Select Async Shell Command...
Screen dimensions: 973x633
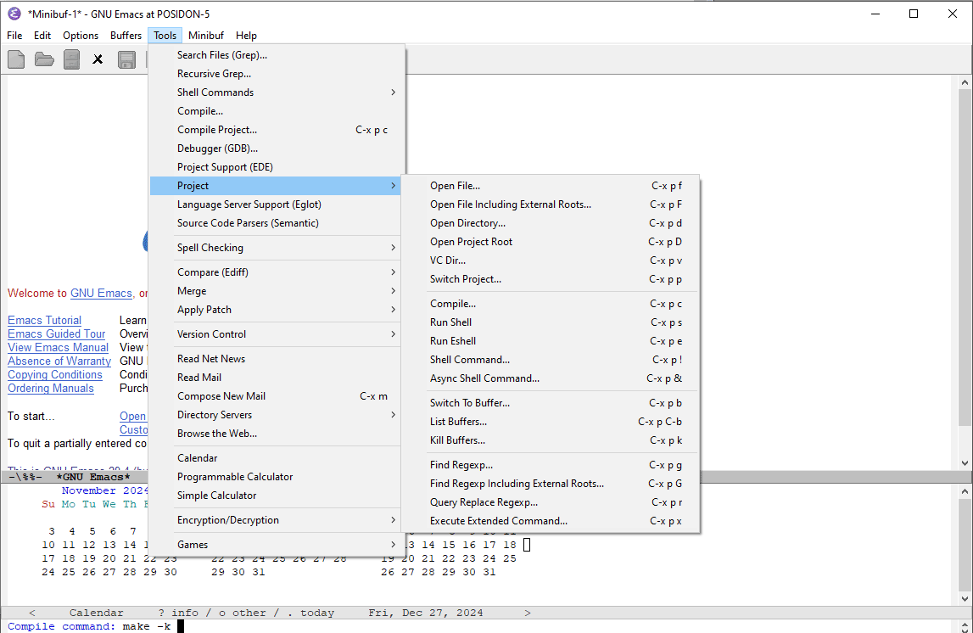[x=551, y=378]
